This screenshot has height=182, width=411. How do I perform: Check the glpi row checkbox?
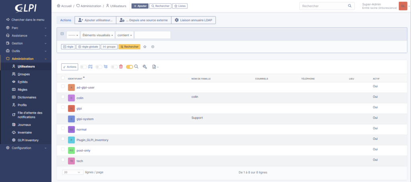(x=63, y=107)
